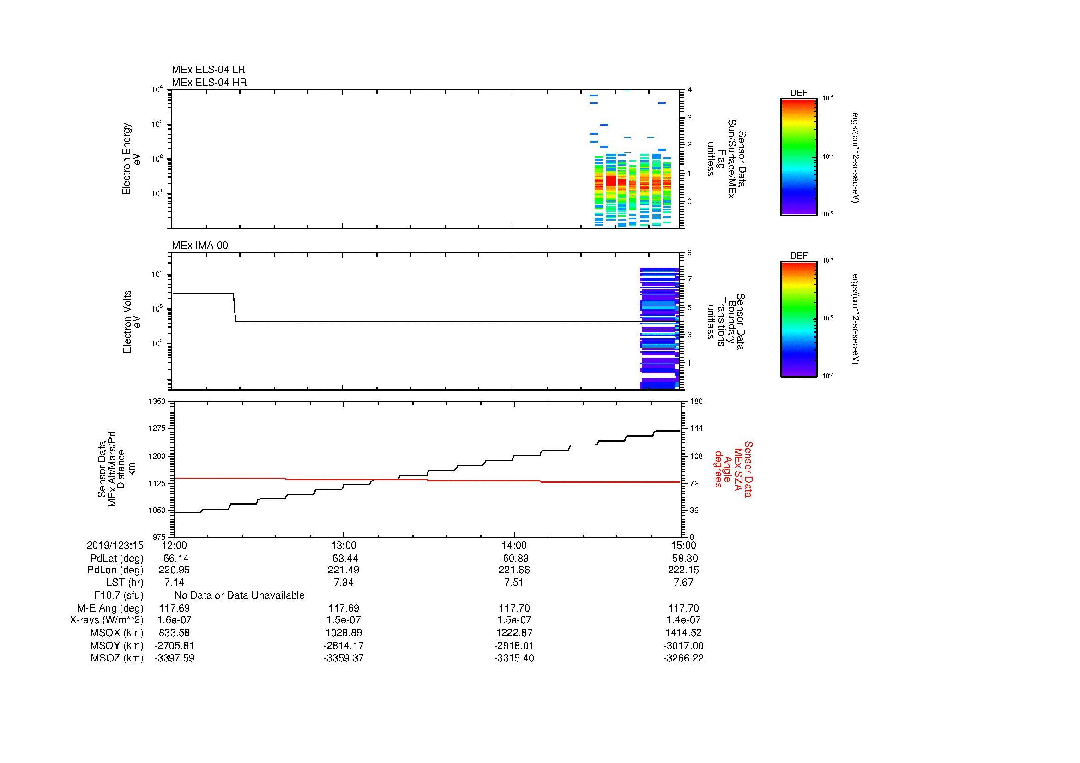The image size is (1080, 763).
Task: Click the IMA ion spectrogram data
Action: (659, 328)
